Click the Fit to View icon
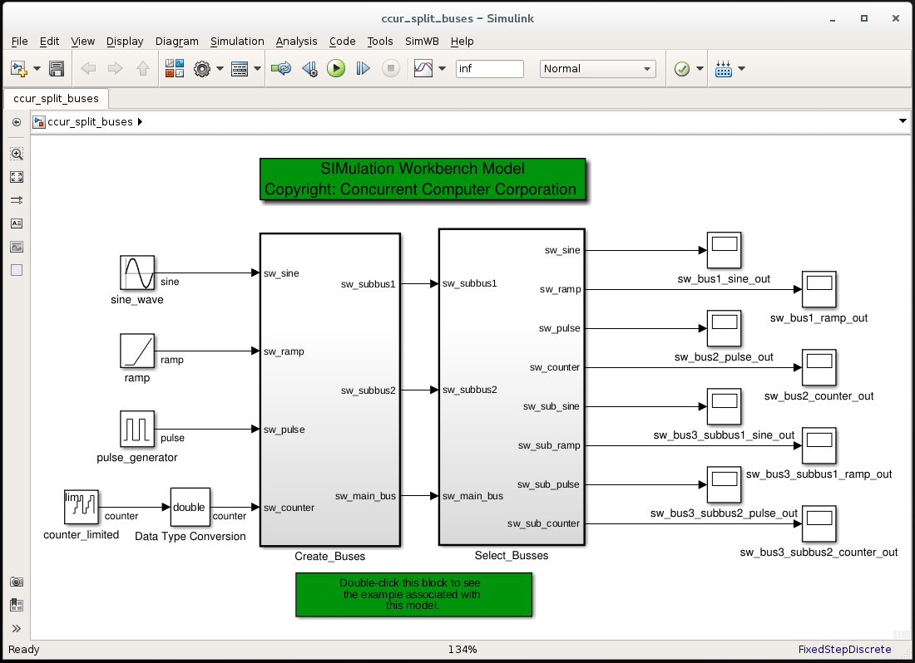 (17, 177)
